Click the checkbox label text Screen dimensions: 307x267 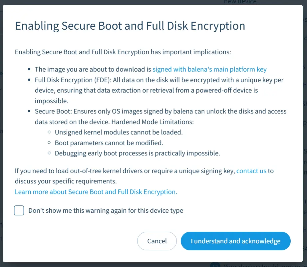pos(106,210)
